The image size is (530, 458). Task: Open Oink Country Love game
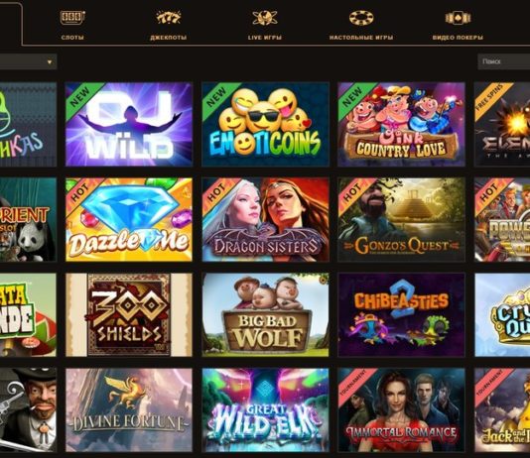click(402, 124)
